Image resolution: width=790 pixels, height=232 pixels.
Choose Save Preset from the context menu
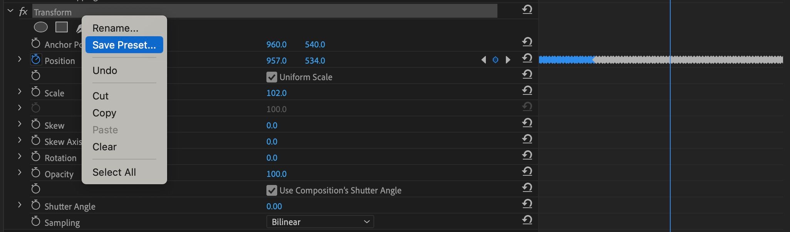[124, 45]
